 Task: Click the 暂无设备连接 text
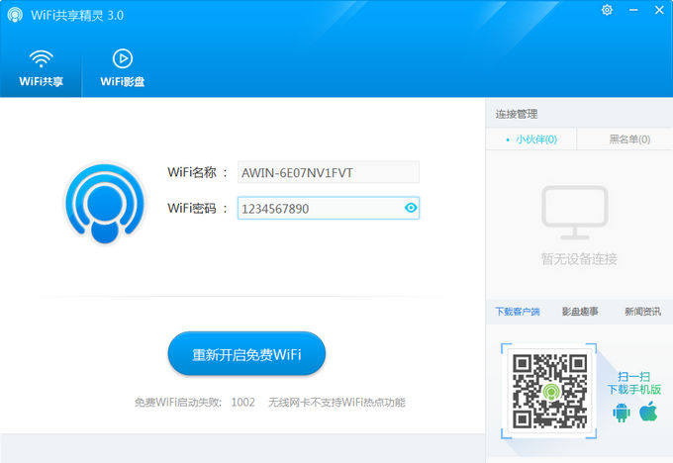pos(579,259)
